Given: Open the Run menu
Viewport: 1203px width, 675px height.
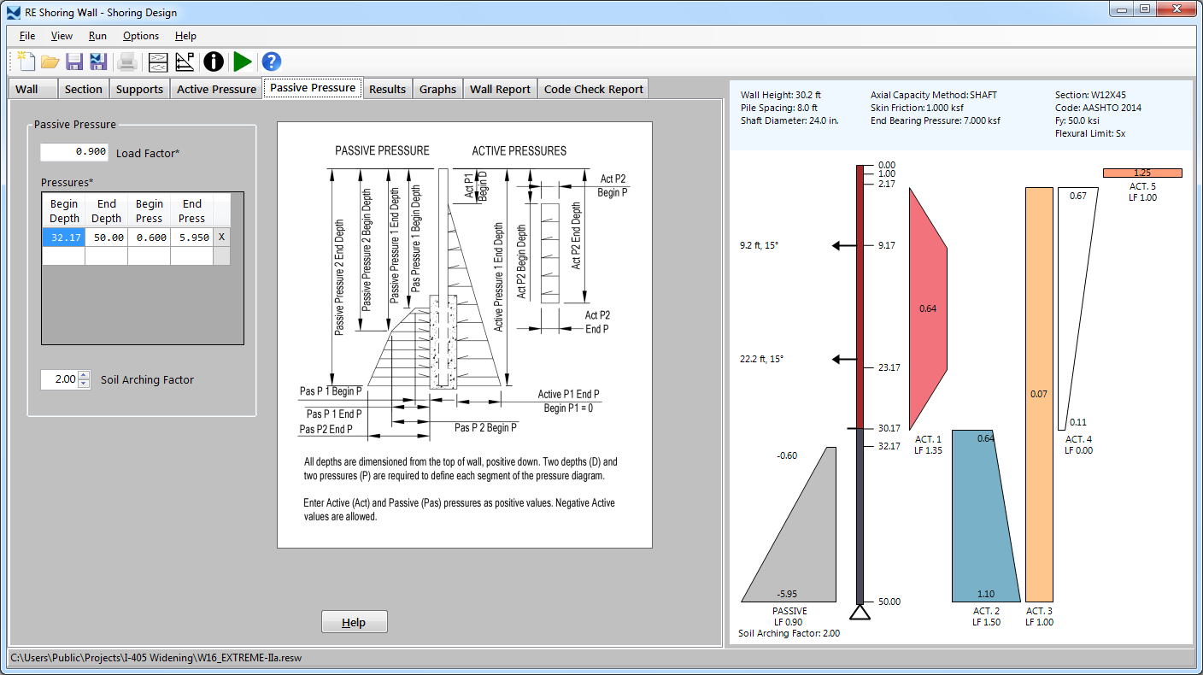Looking at the screenshot, I should pos(97,36).
